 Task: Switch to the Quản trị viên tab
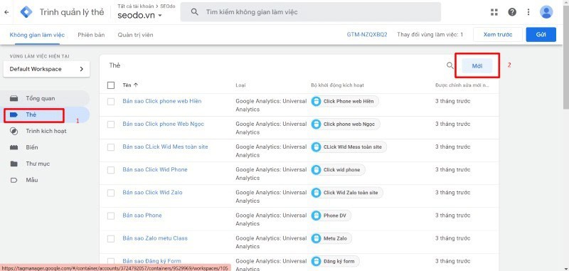pos(135,35)
